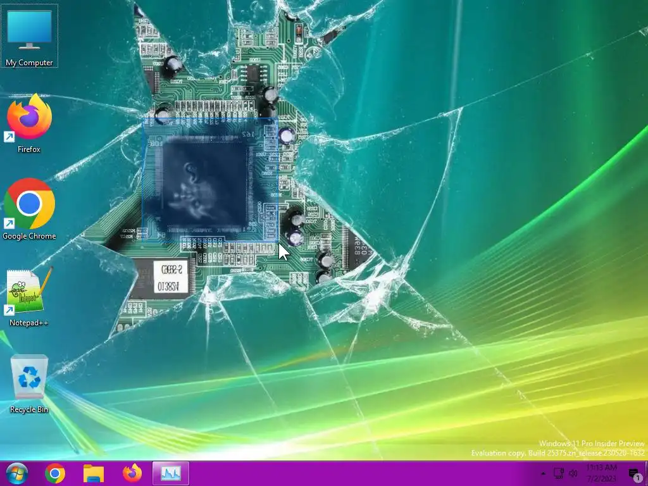Switch to the active Task Manager taskbar button

click(171, 473)
